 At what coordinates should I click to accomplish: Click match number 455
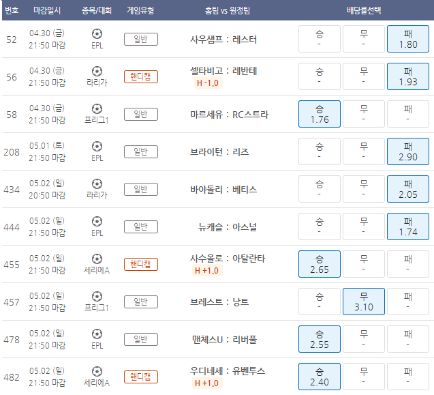click(12, 265)
